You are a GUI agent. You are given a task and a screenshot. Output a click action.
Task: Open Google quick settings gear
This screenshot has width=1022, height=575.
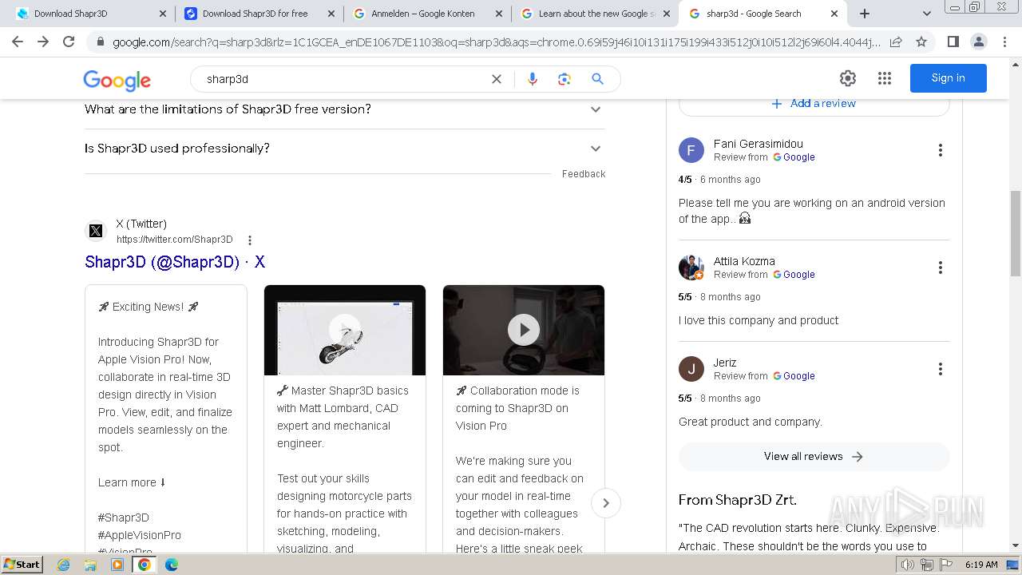point(848,78)
